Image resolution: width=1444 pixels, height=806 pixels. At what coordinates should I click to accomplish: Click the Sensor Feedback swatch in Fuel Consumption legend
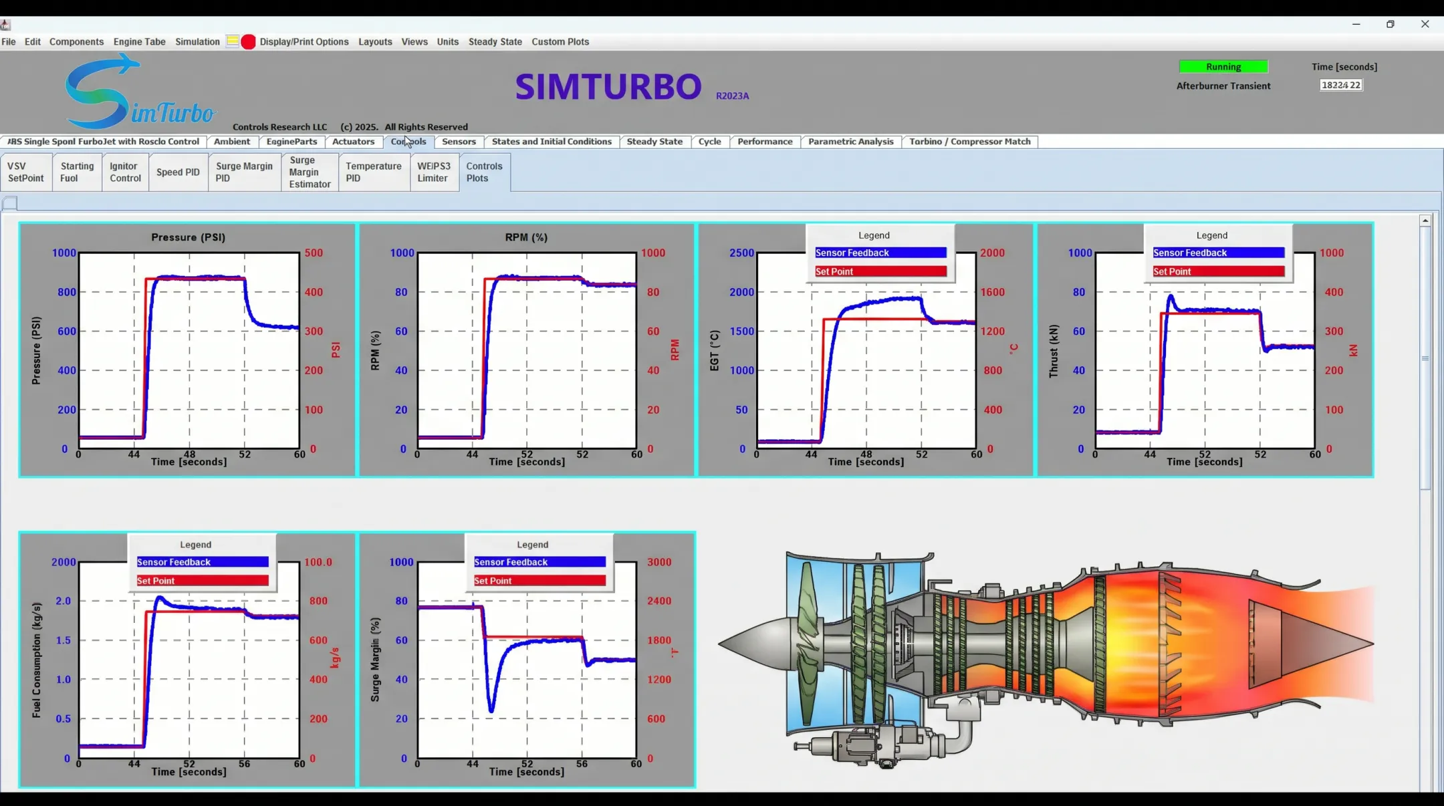pyautogui.click(x=203, y=562)
